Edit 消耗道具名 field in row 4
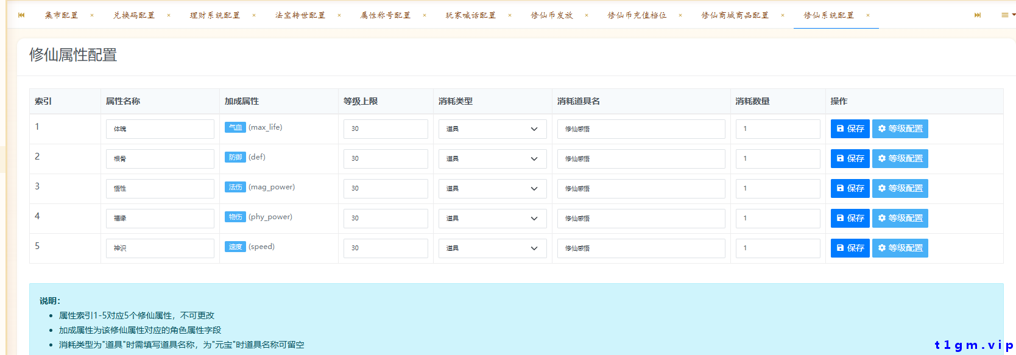Image resolution: width=1016 pixels, height=355 pixels. [x=641, y=219]
